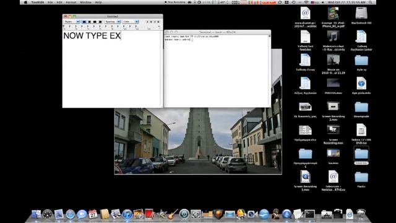Screen dimensions: 396x223
Task: Open Address Book in the Dock
Action: [x=105, y=214]
